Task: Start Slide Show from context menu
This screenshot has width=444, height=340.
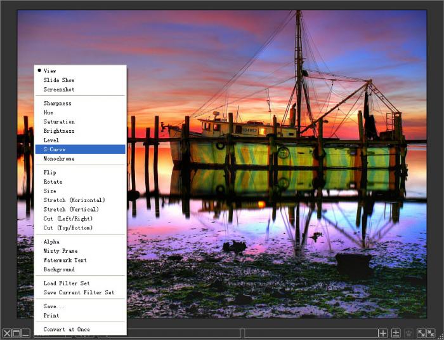Action: pyautogui.click(x=80, y=80)
